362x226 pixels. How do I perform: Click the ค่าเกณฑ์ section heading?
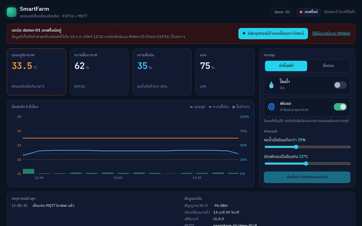[x=270, y=131]
